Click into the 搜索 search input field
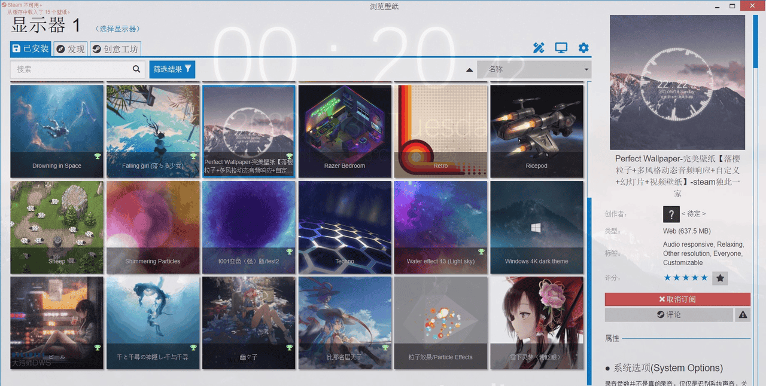This screenshot has height=386, width=766. point(72,69)
